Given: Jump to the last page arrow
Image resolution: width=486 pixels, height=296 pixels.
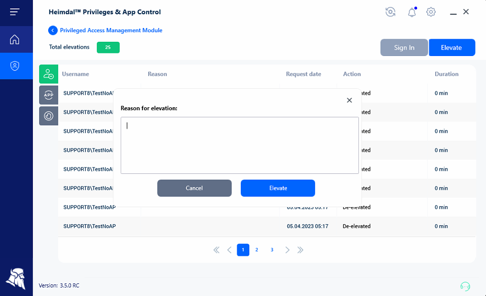Looking at the screenshot, I should [300, 250].
